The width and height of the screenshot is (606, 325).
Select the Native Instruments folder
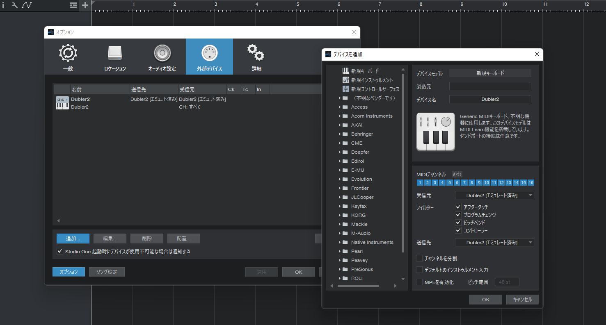372,242
